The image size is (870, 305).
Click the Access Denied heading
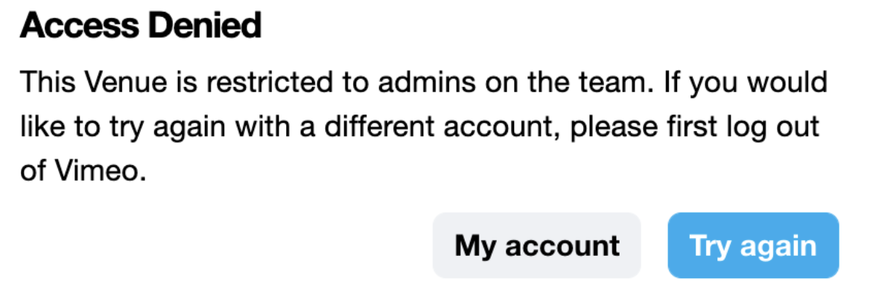(x=141, y=27)
